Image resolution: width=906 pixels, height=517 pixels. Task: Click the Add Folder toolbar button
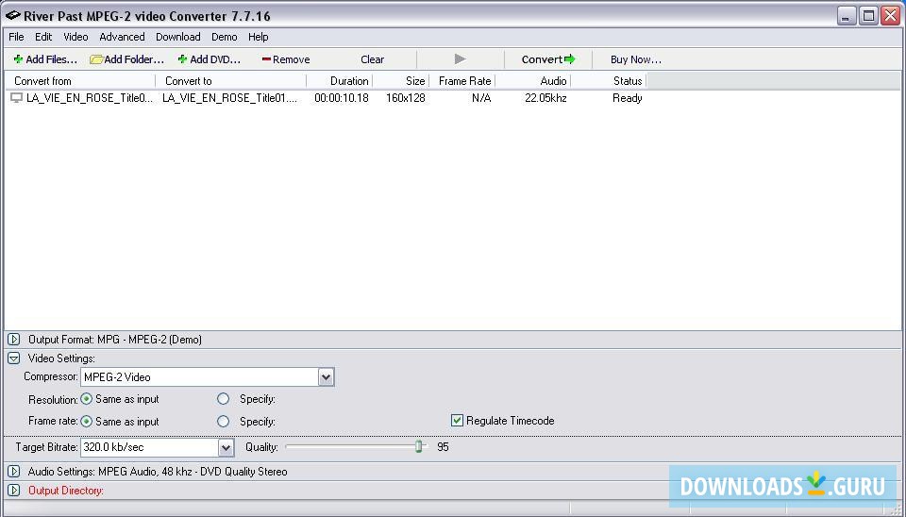click(x=127, y=59)
